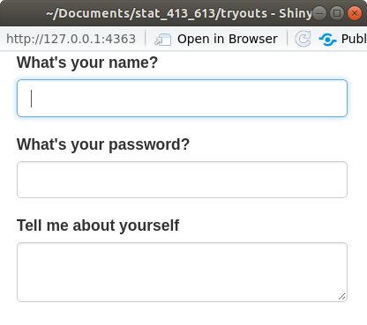Minimize the Shiny viewer window
The height and width of the screenshot is (325, 367).
coord(319,13)
